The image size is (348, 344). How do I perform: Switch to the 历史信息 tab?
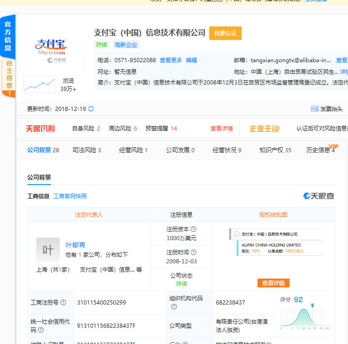[x=320, y=150]
